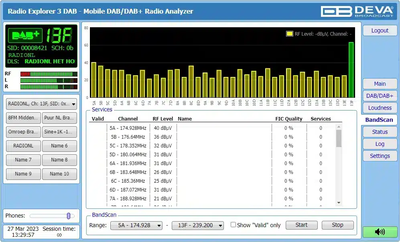
Task: Click the DAB+ logo on display
Action: (26, 36)
